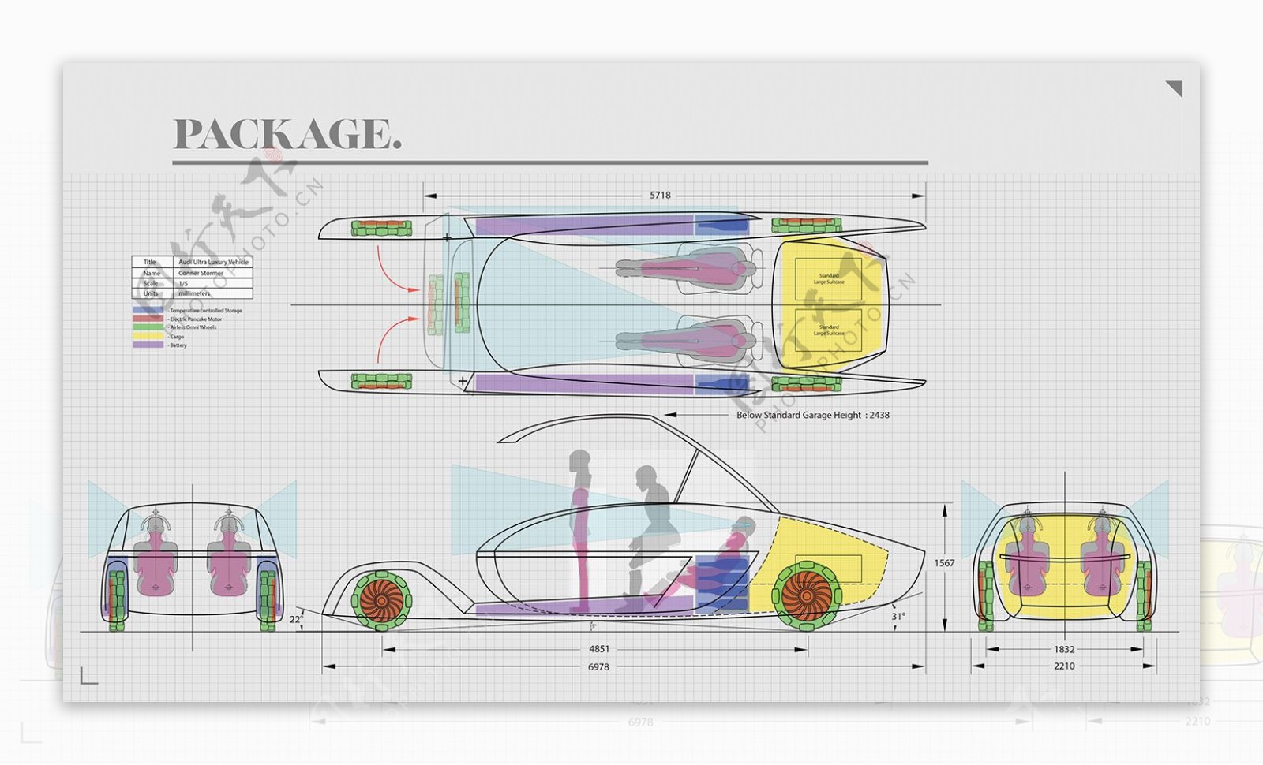
Task: Click the upper 'Standard Large Suitcase' box in top view
Action: (828, 278)
